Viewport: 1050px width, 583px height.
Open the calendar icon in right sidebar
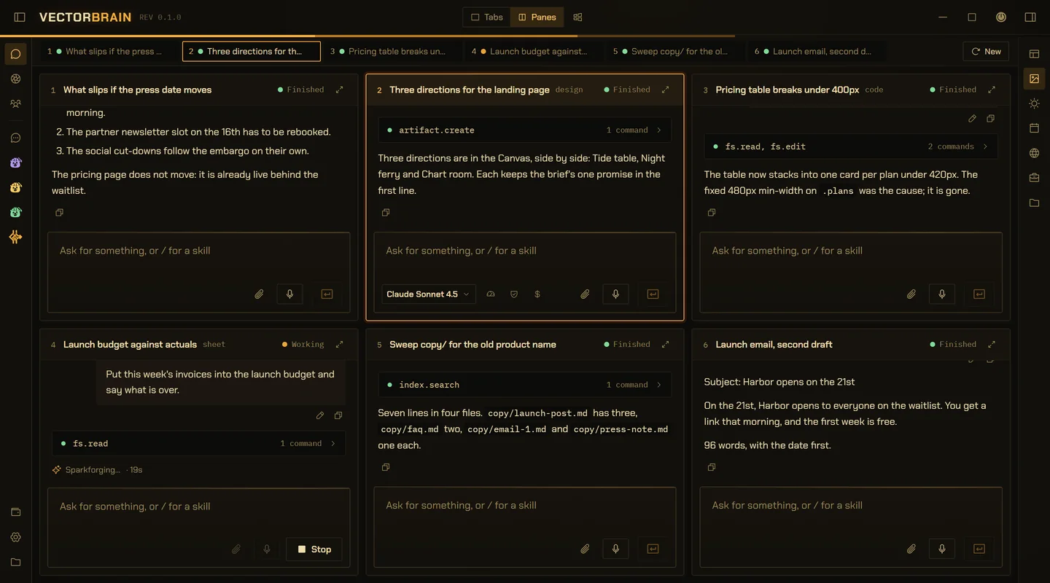point(1034,128)
